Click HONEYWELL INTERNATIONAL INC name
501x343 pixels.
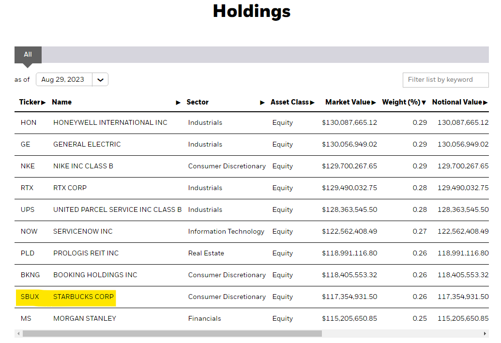click(110, 122)
